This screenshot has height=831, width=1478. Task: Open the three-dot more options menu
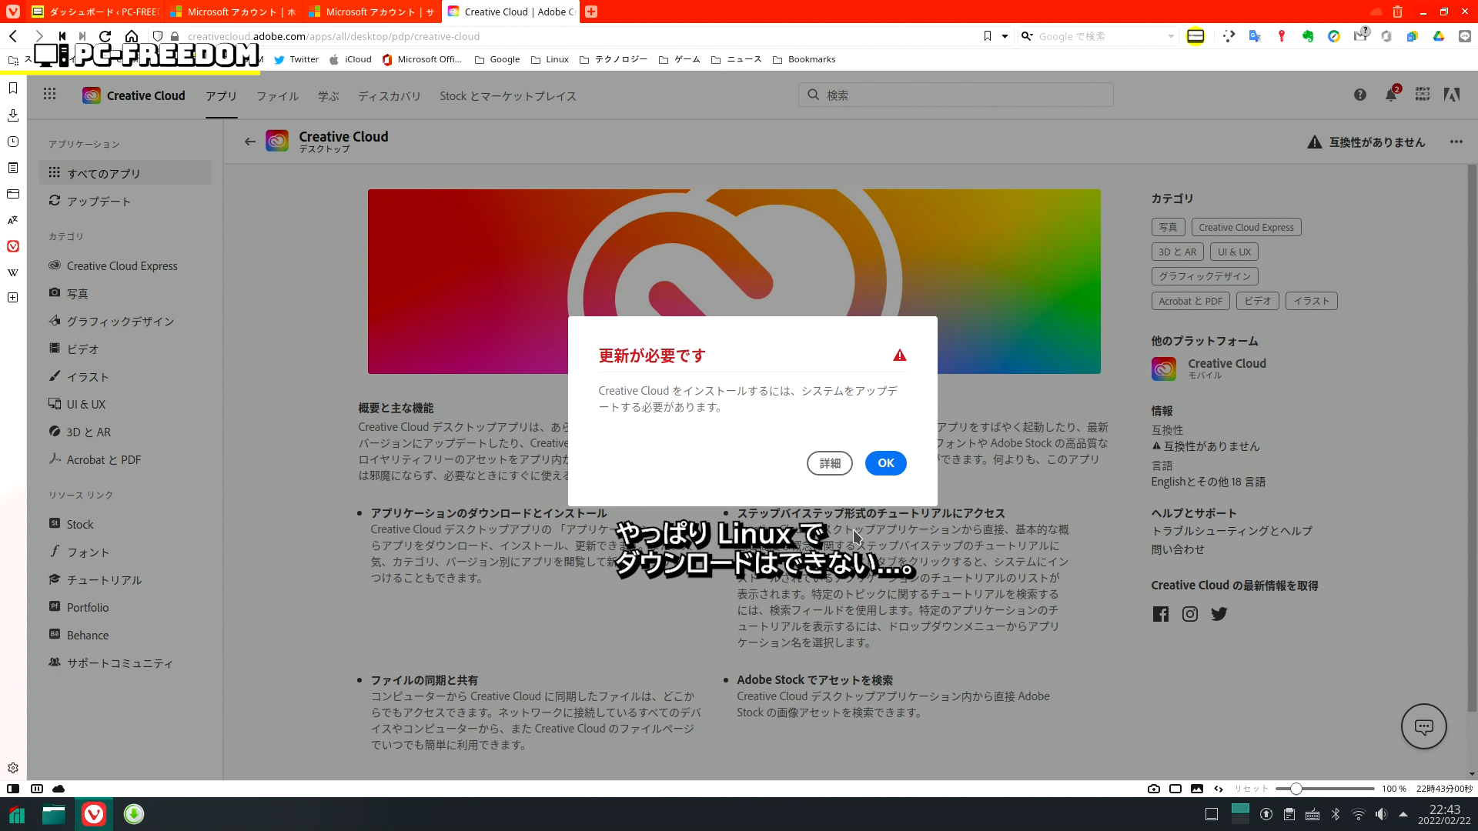coord(1456,142)
